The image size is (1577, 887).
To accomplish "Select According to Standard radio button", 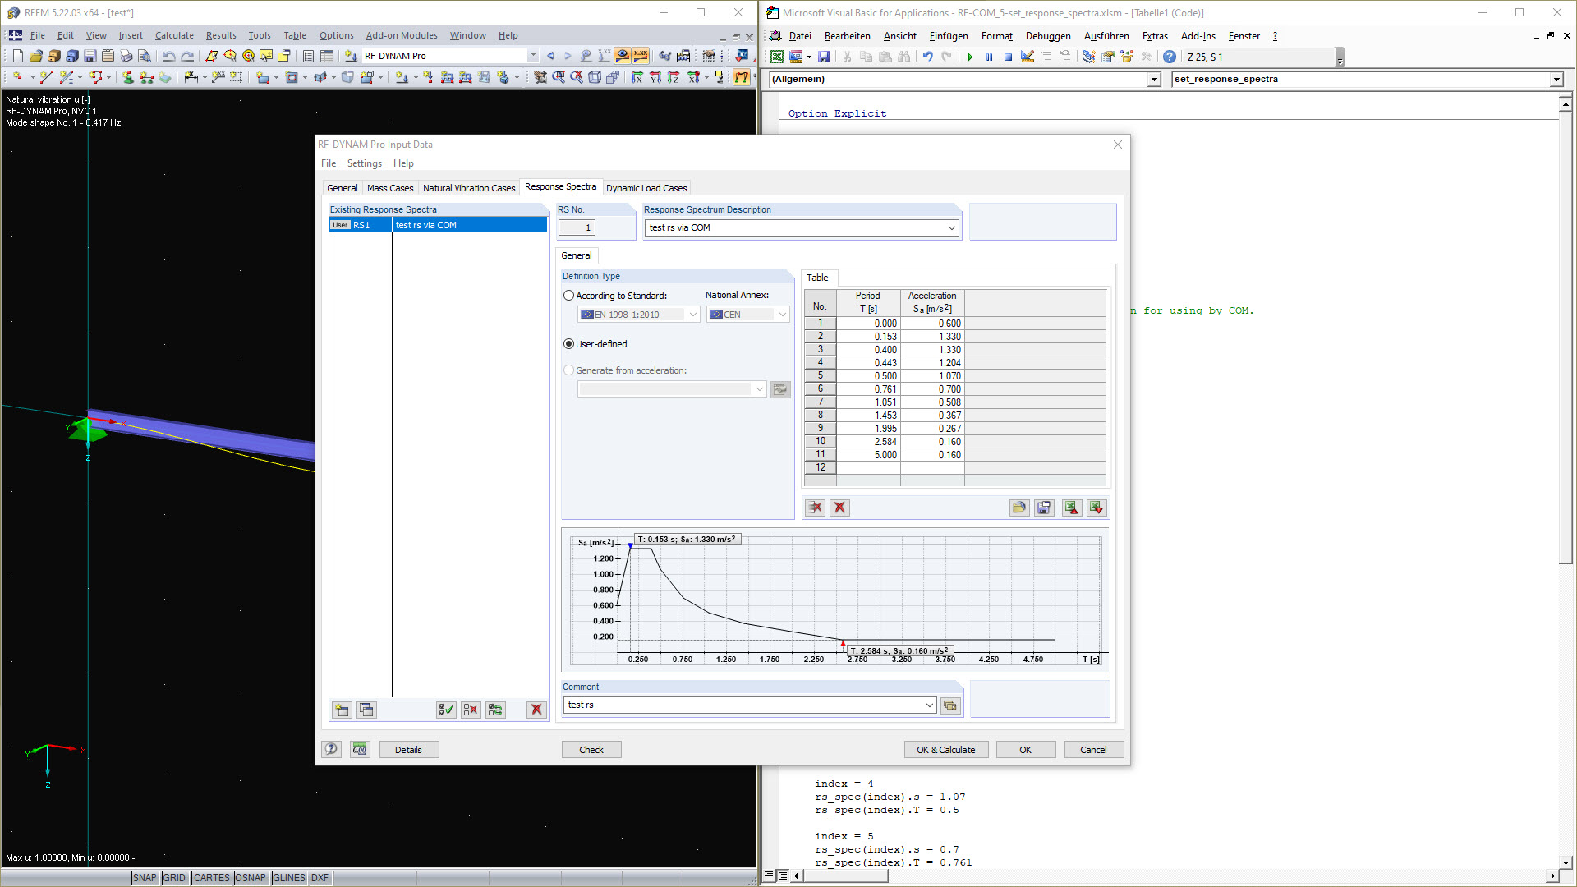I will tap(568, 295).
